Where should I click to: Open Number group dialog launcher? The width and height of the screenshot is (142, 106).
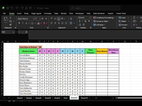click(x=90, y=28)
